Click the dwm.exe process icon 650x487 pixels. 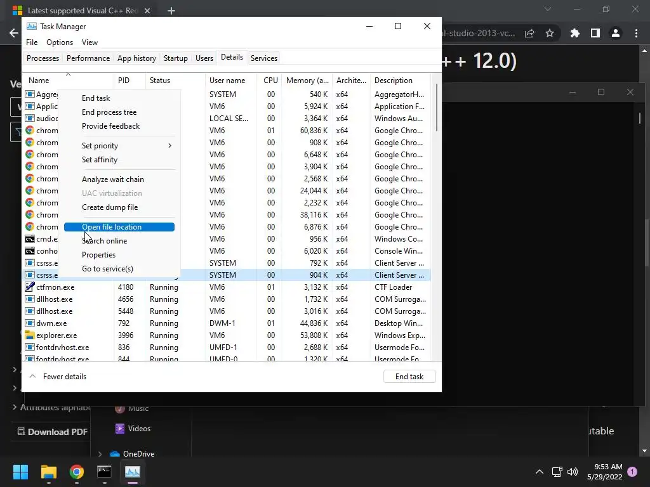point(29,323)
